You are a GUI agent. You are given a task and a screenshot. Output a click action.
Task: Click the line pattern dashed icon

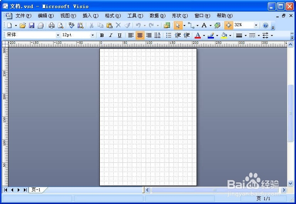[252, 35]
